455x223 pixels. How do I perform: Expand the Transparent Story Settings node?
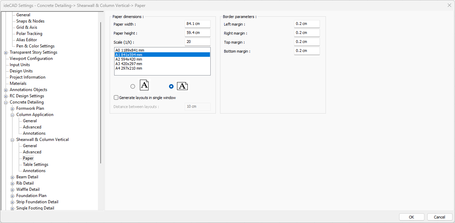pos(6,53)
